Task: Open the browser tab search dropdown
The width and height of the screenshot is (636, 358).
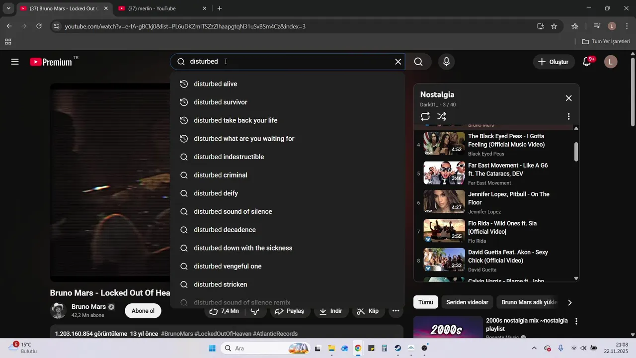Action: pyautogui.click(x=8, y=8)
